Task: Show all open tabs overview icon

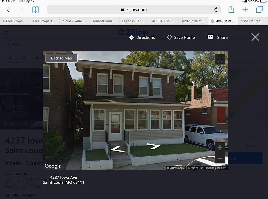Action: [x=259, y=9]
